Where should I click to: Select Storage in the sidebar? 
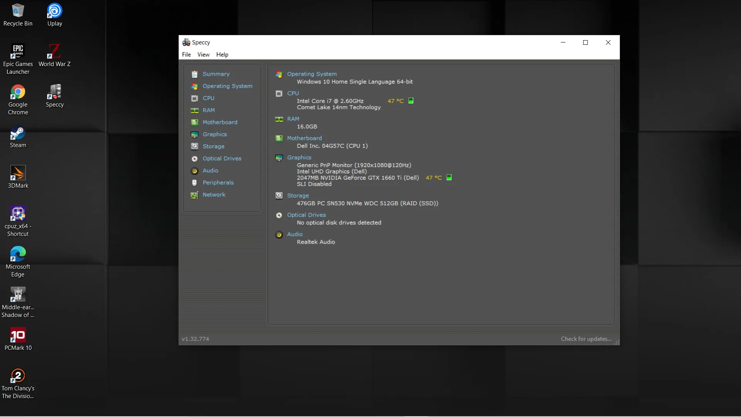pyautogui.click(x=213, y=146)
